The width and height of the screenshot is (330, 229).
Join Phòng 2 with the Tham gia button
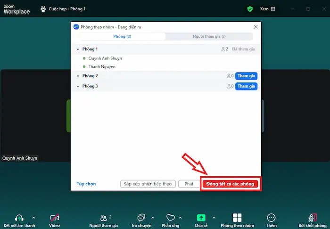[x=246, y=76]
